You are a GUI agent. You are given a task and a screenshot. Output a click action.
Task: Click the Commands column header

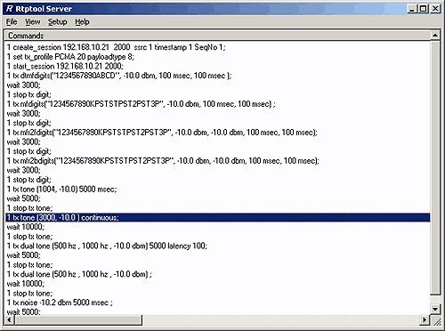tap(218, 36)
